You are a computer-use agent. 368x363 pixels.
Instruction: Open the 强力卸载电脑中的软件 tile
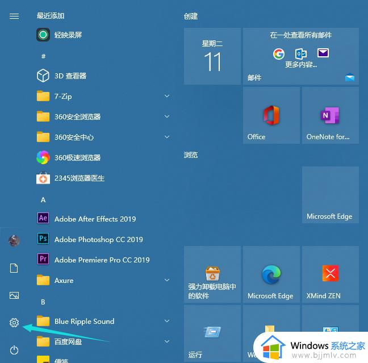[212, 274]
